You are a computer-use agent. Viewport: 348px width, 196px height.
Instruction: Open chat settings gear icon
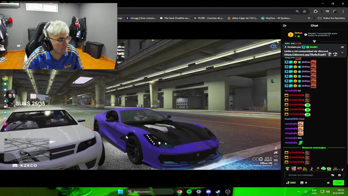tap(328, 183)
